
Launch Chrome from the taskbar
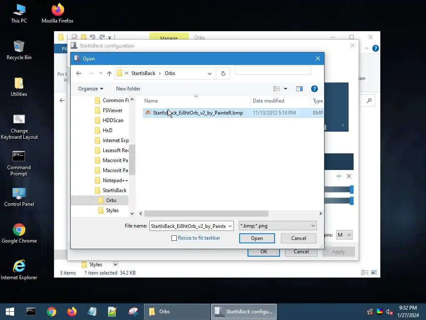pos(51,312)
